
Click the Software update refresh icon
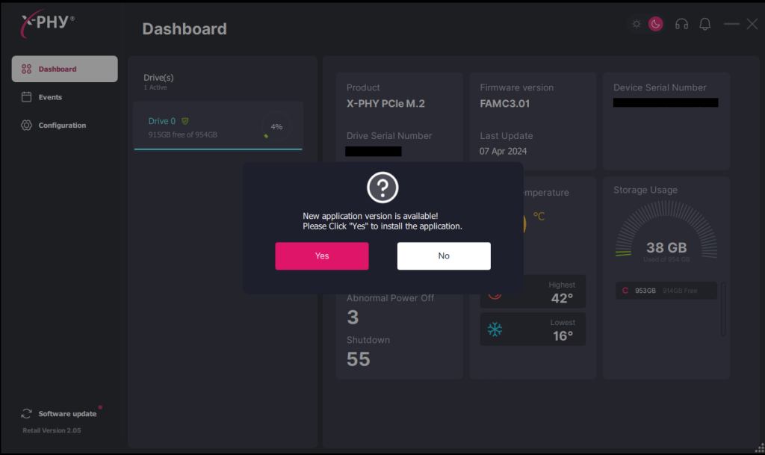(27, 413)
